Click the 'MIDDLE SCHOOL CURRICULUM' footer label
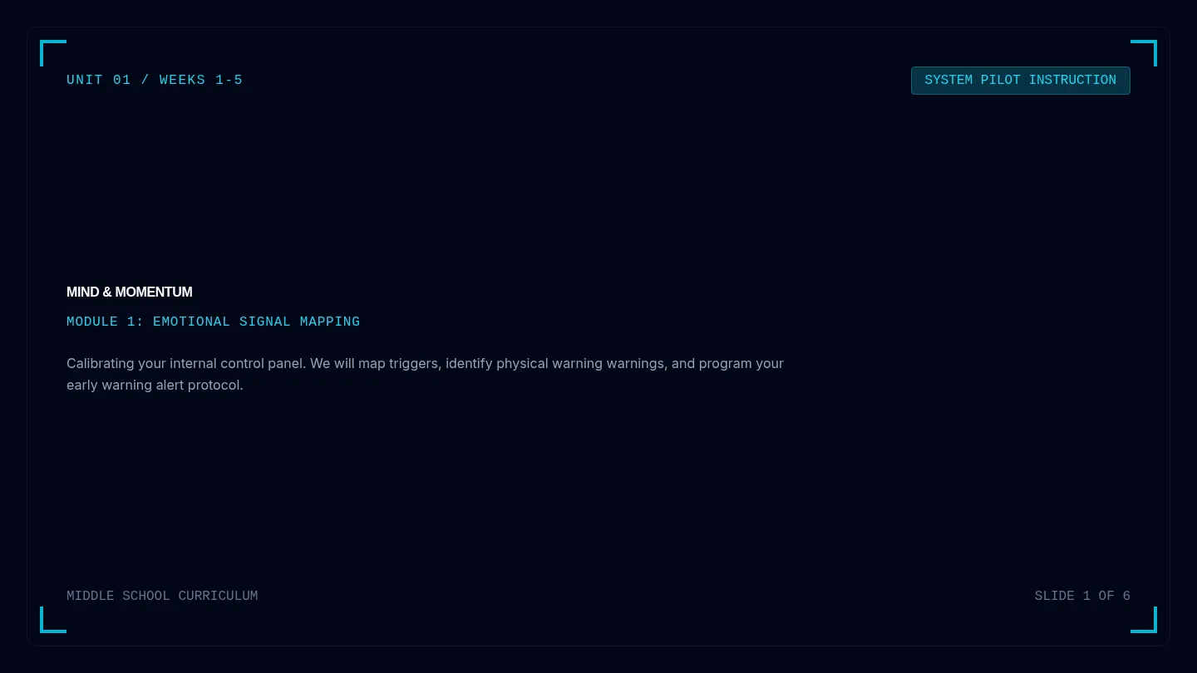The width and height of the screenshot is (1197, 673). (x=162, y=597)
